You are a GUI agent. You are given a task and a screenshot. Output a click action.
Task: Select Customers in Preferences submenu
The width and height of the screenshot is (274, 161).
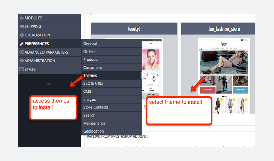[x=112, y=67]
